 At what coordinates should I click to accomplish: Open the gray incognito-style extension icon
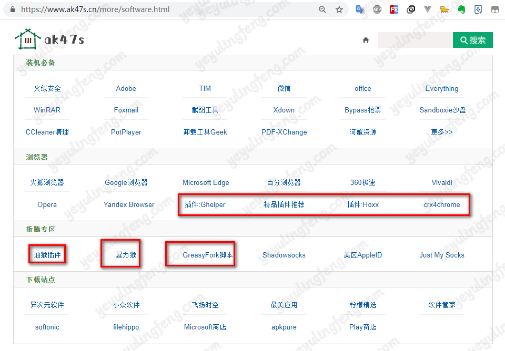click(x=495, y=9)
